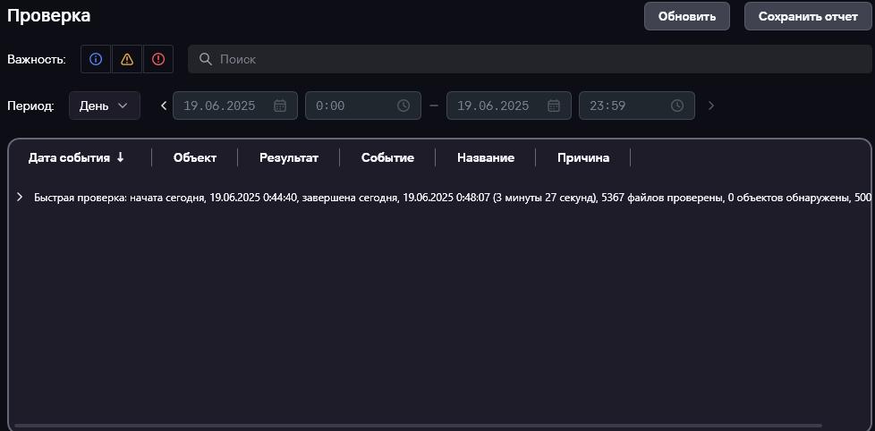Viewport: 875px width, 431px height.
Task: Sort by Дата события column header
Action: 69,157
